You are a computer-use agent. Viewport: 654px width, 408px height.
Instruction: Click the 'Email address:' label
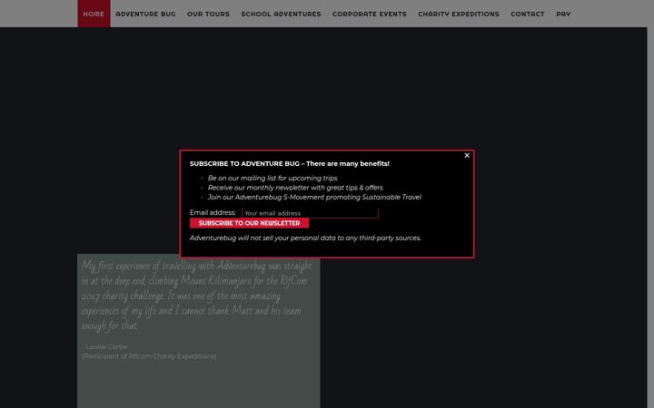(x=213, y=212)
